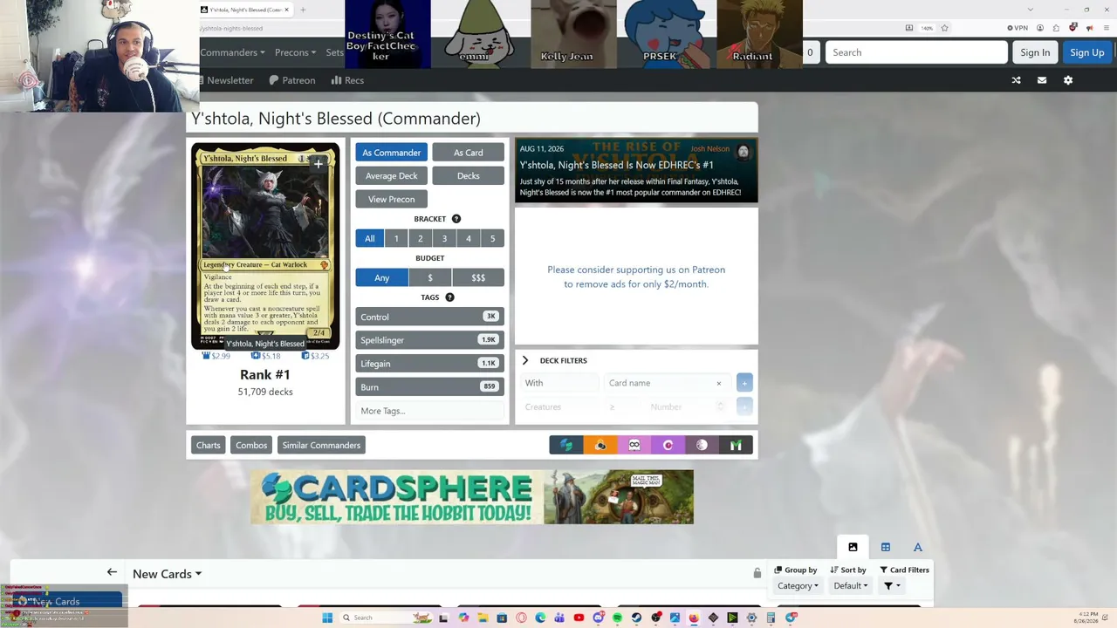Open Similar Commanders
The width and height of the screenshot is (1117, 628).
pyautogui.click(x=321, y=445)
